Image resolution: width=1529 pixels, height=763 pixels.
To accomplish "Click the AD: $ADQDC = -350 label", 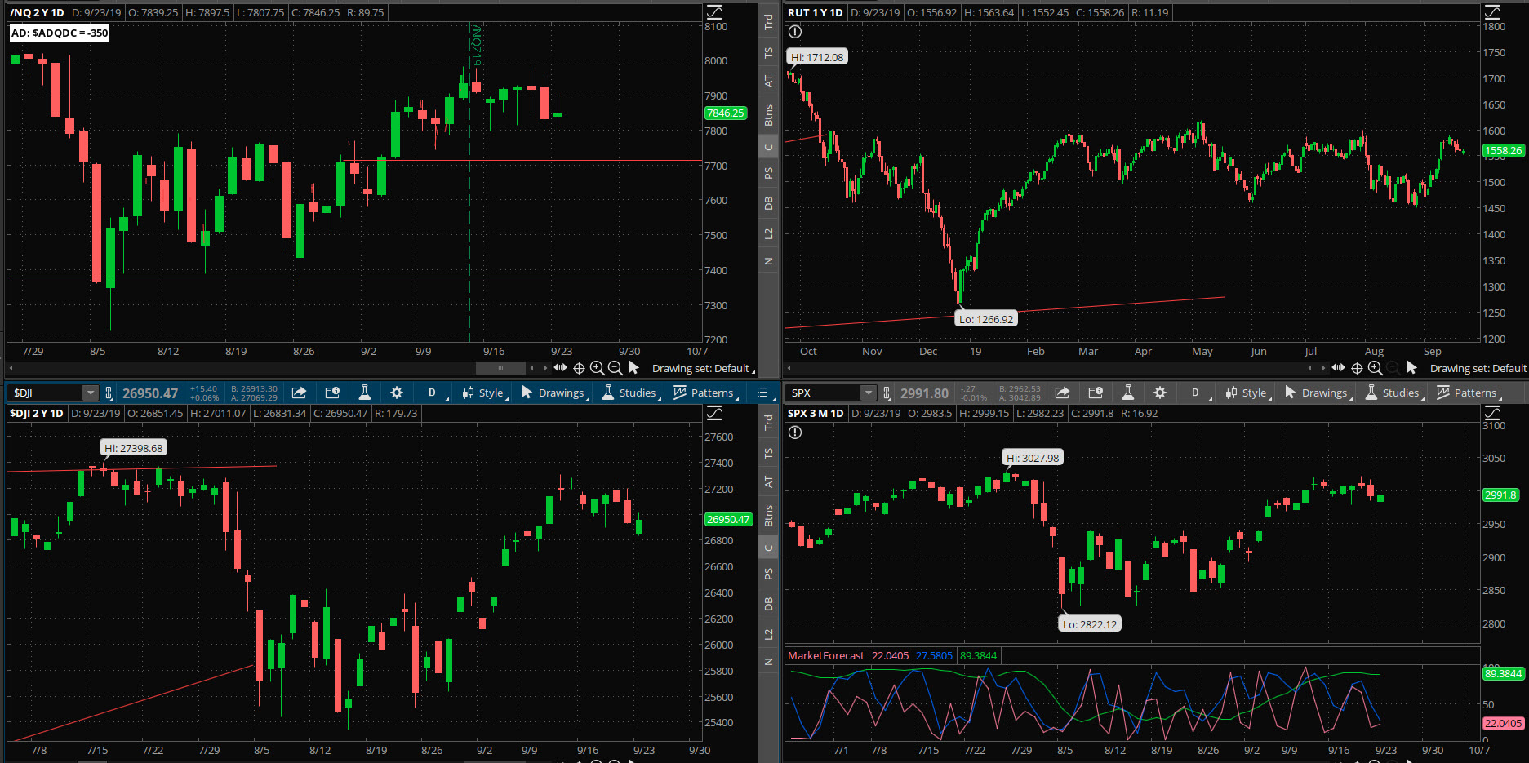I will point(60,33).
